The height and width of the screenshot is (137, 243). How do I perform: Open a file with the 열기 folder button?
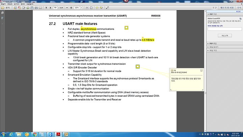pyautogui.click(x=5, y=8)
